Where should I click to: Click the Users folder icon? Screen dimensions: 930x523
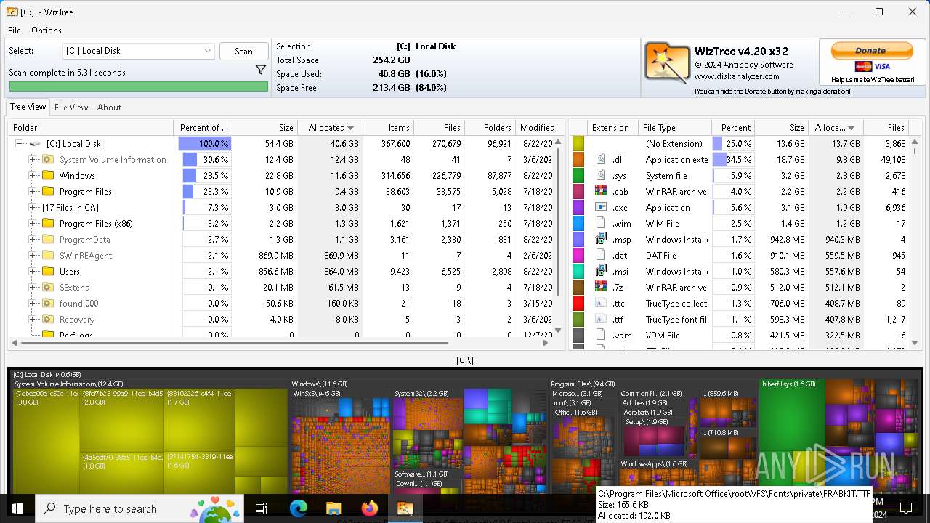click(x=48, y=271)
